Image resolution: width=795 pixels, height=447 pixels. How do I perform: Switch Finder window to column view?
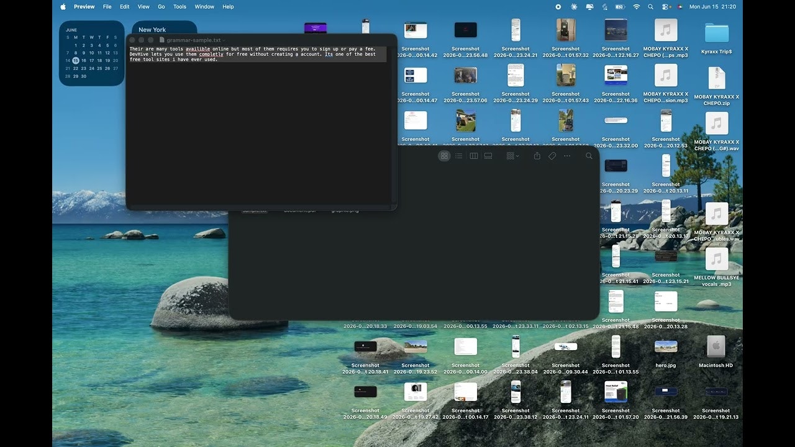click(x=474, y=156)
